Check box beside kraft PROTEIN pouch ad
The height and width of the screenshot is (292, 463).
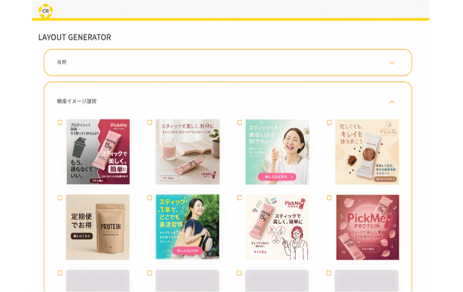point(60,198)
